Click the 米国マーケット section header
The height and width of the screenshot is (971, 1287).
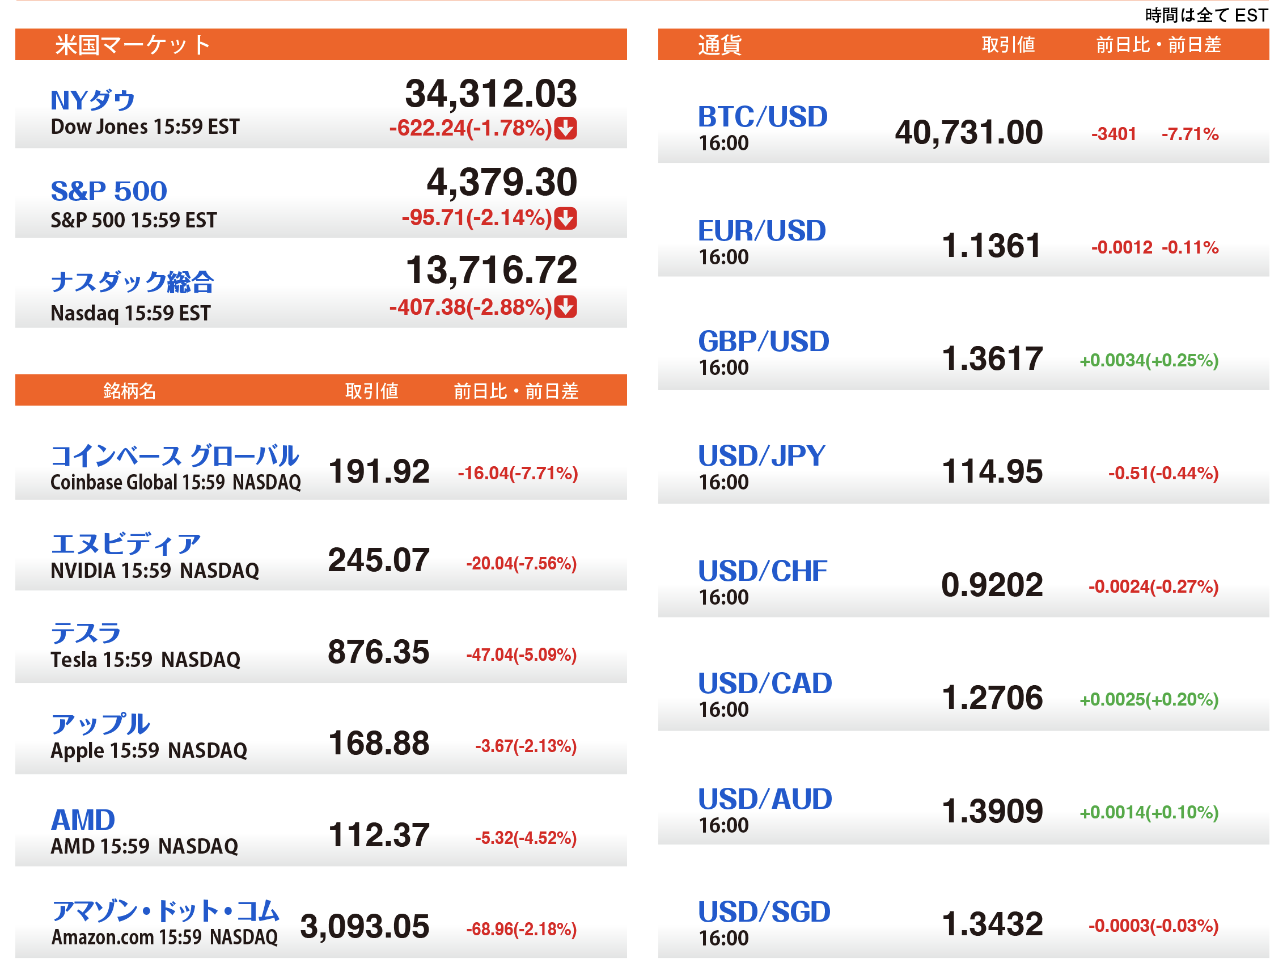tap(133, 45)
